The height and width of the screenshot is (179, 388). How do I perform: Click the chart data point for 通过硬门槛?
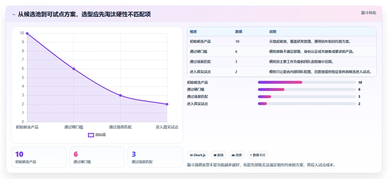(x=74, y=69)
